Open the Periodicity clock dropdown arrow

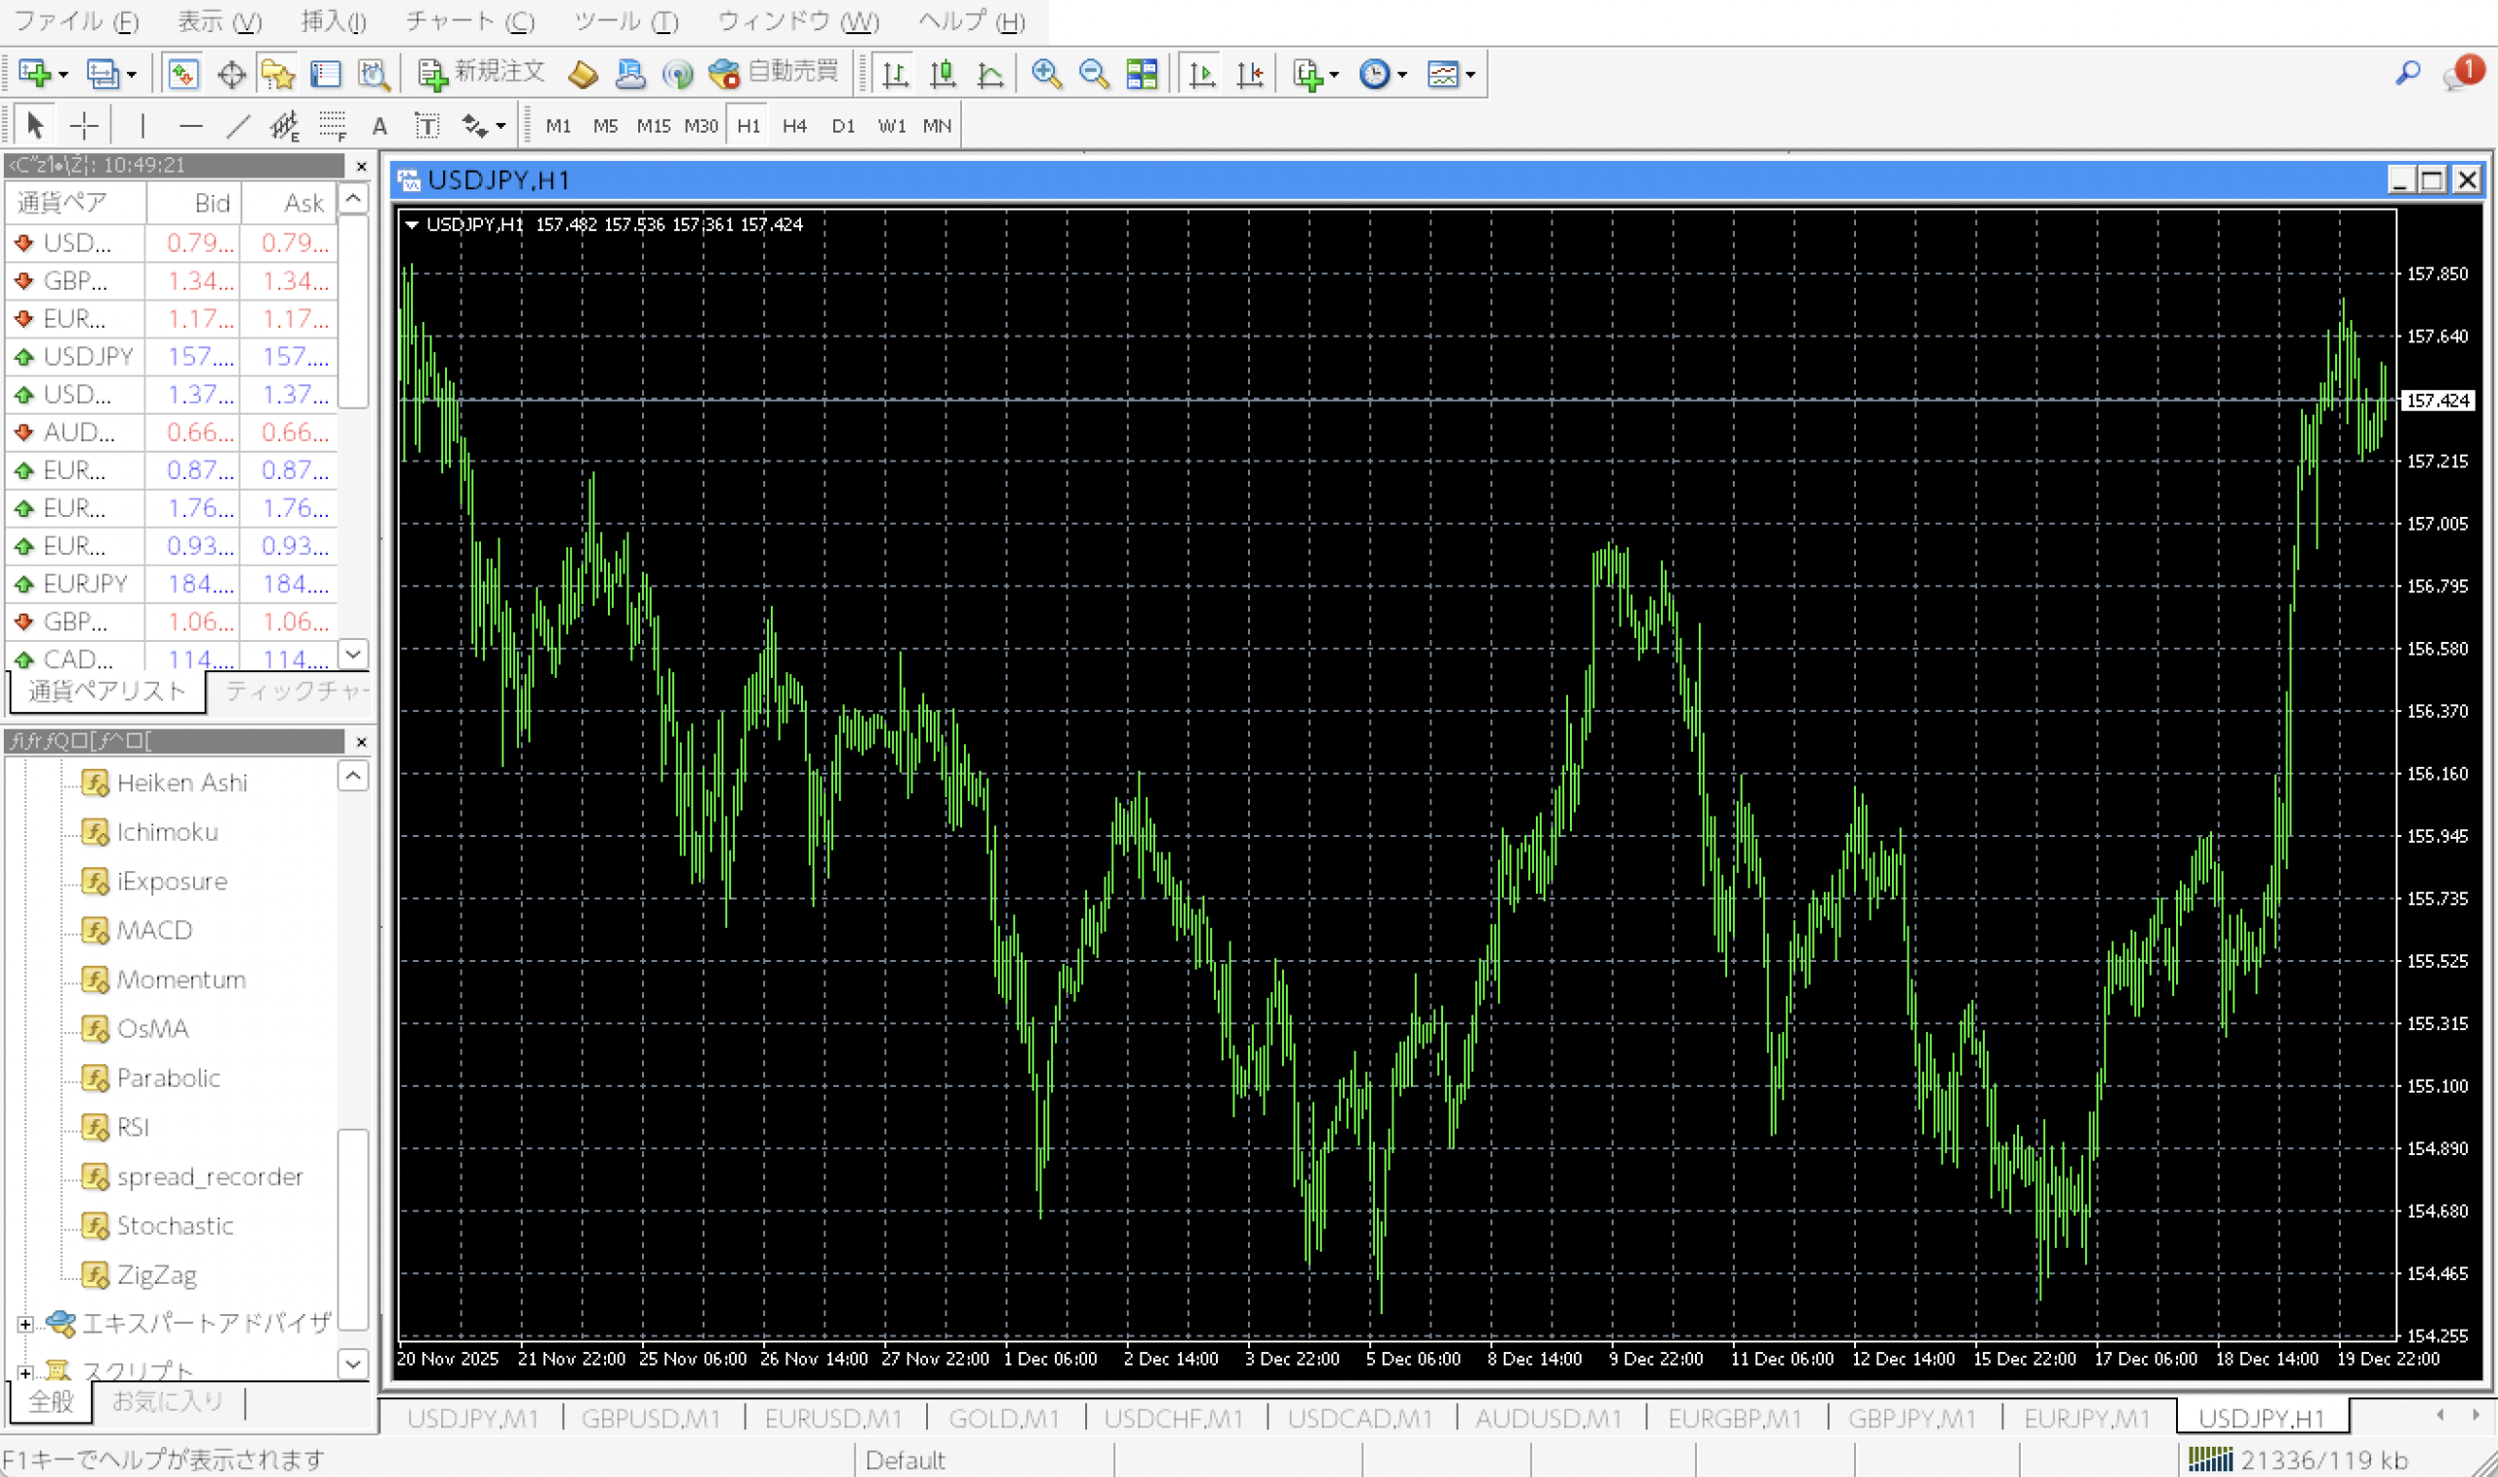[x=1402, y=75]
